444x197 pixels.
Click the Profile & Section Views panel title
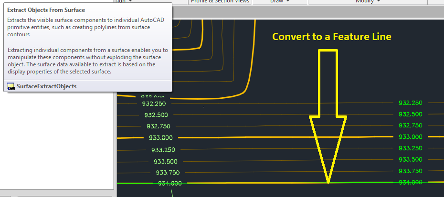(220, 1)
